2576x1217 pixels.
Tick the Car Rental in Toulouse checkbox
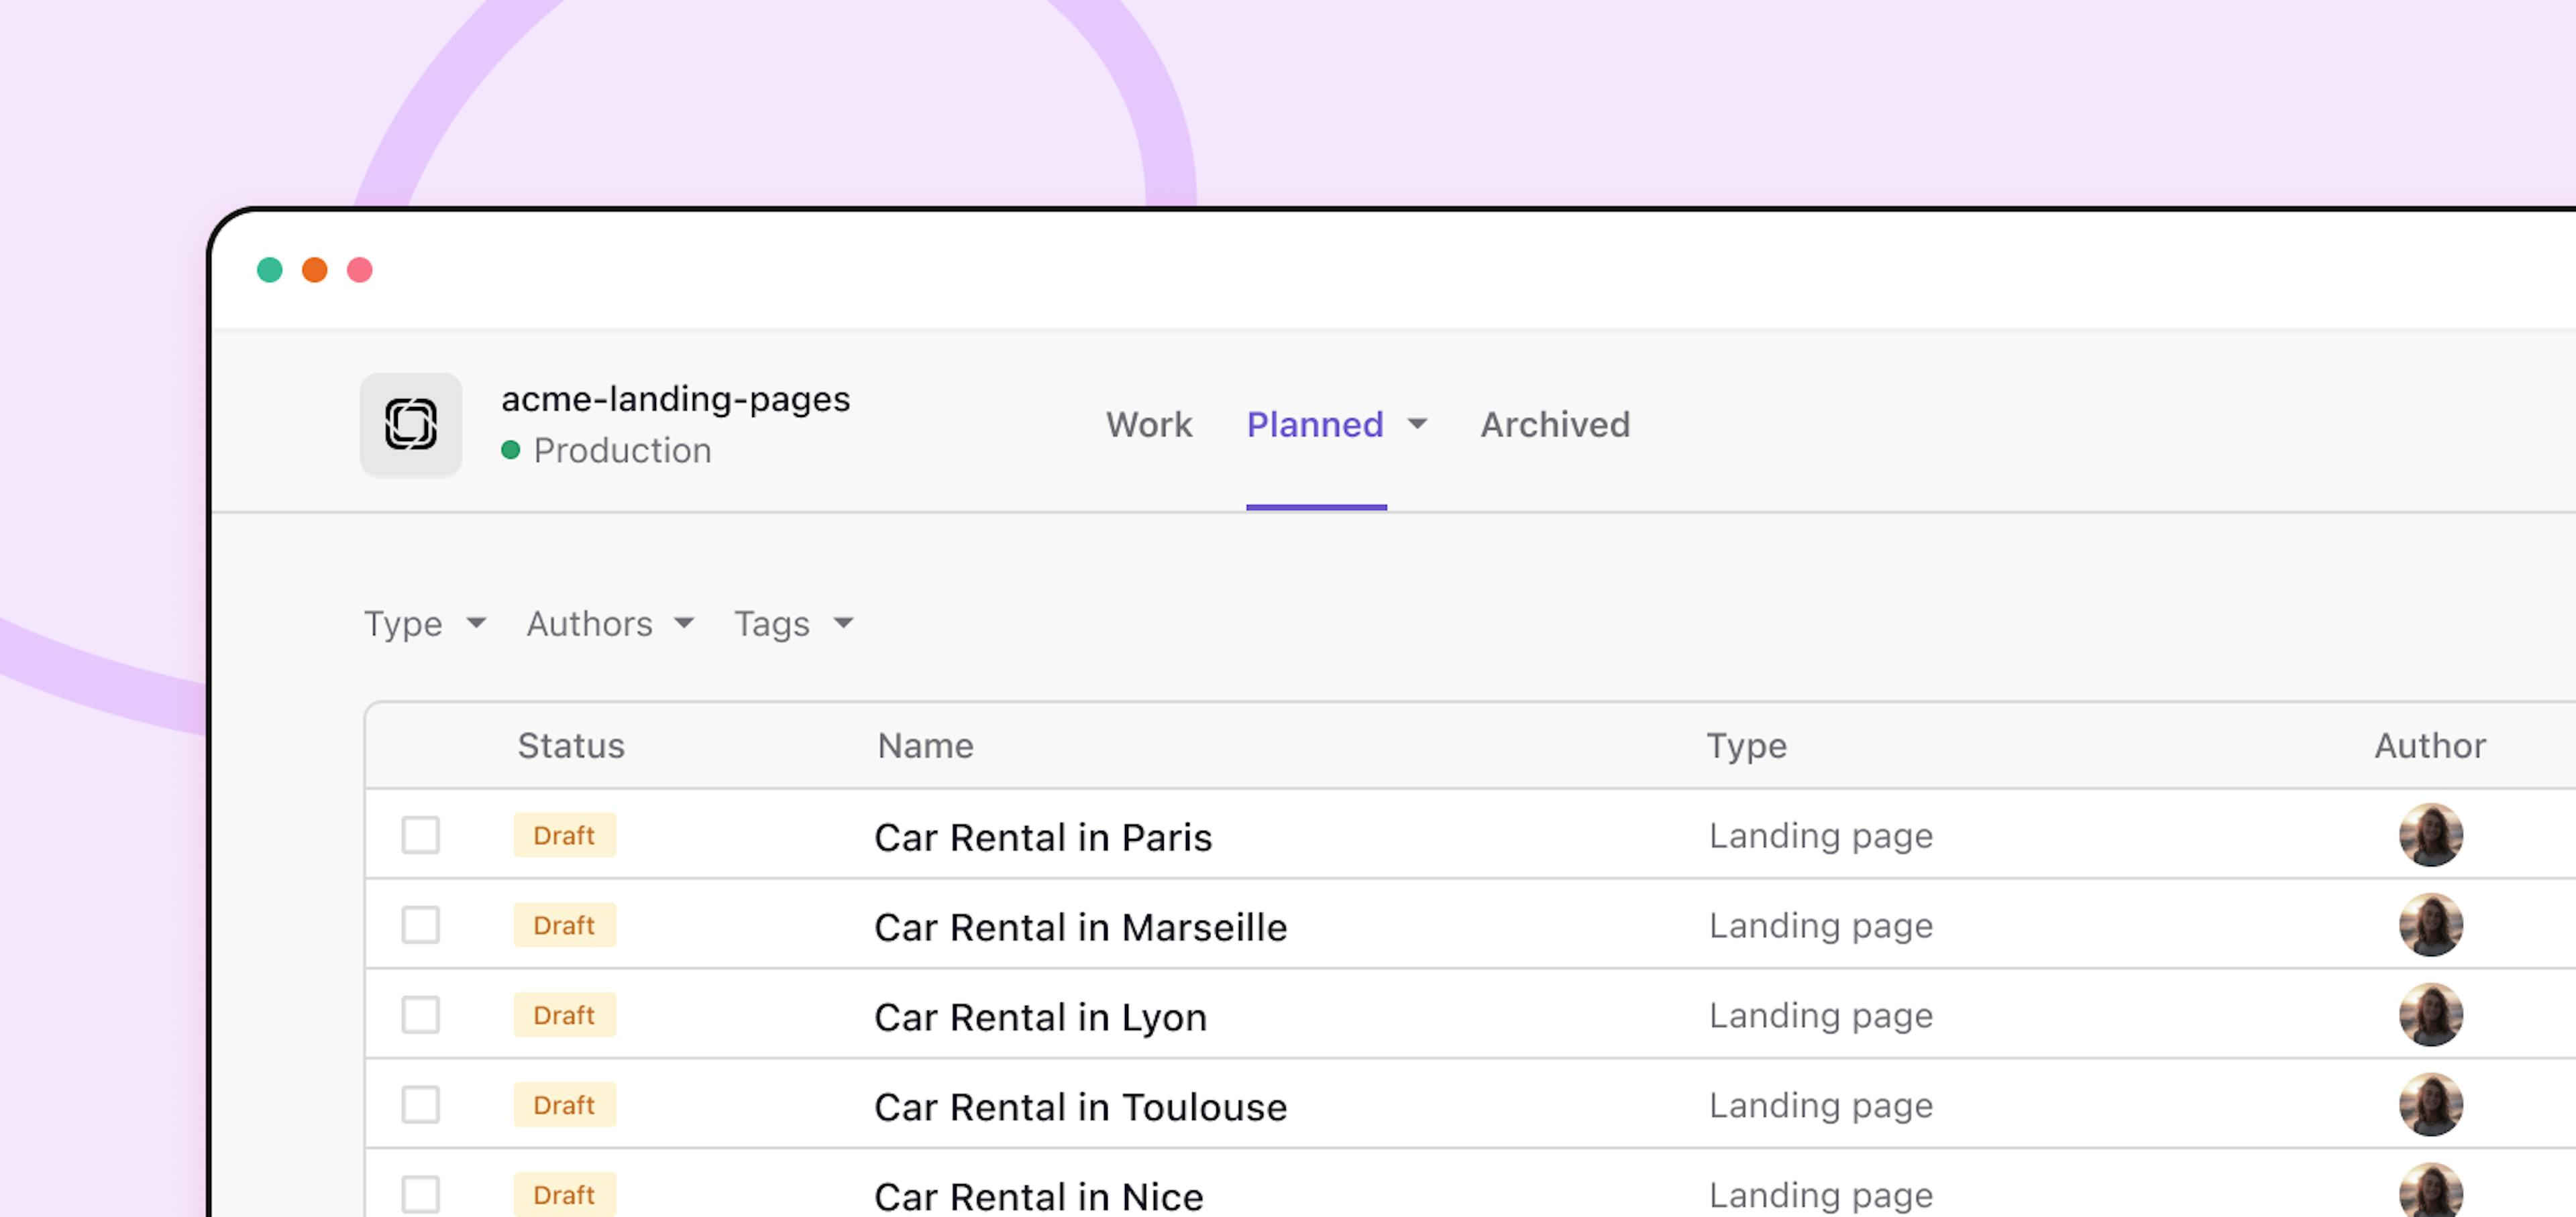tap(420, 1105)
